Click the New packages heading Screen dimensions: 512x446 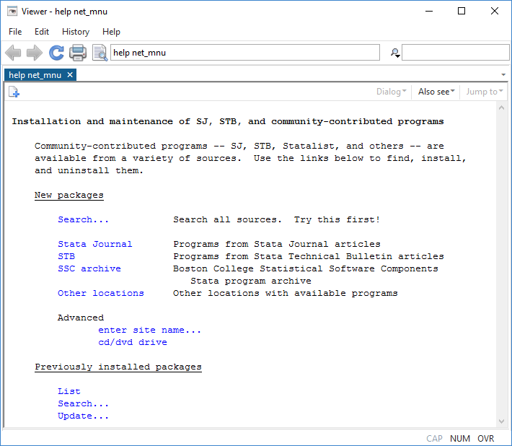tap(69, 195)
